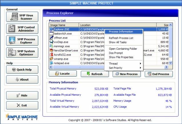The width and height of the screenshot is (182, 124).
Task: Select the NeroStartSmart.exe row name
Action: [66, 51]
